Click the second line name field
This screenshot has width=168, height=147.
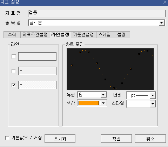(37, 71)
